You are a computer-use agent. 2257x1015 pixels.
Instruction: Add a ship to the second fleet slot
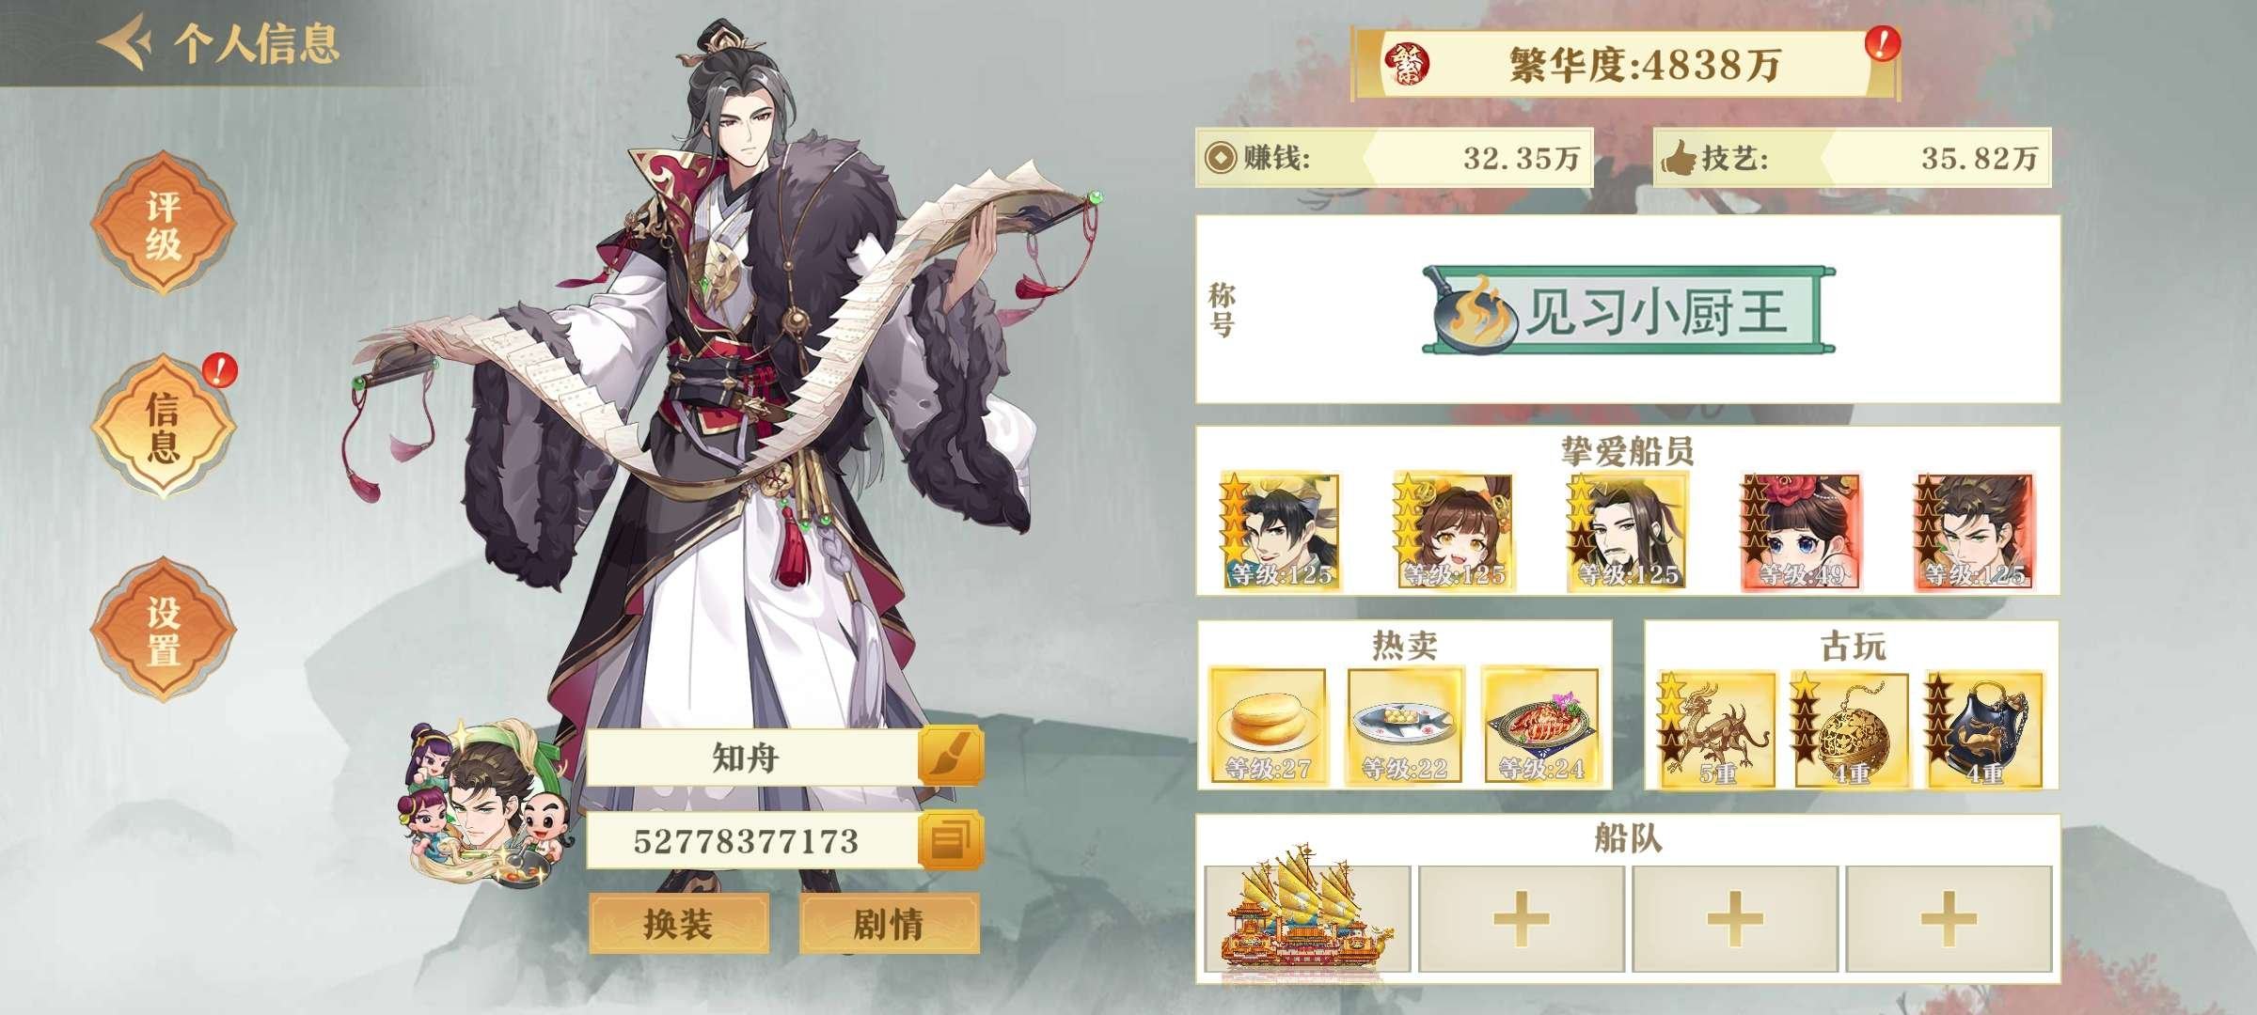click(x=1521, y=918)
